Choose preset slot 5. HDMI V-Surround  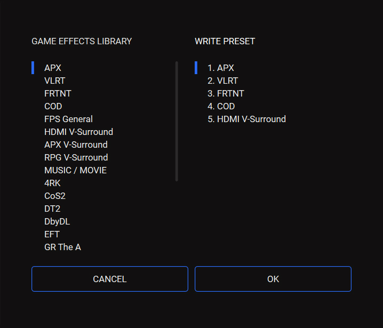246,119
